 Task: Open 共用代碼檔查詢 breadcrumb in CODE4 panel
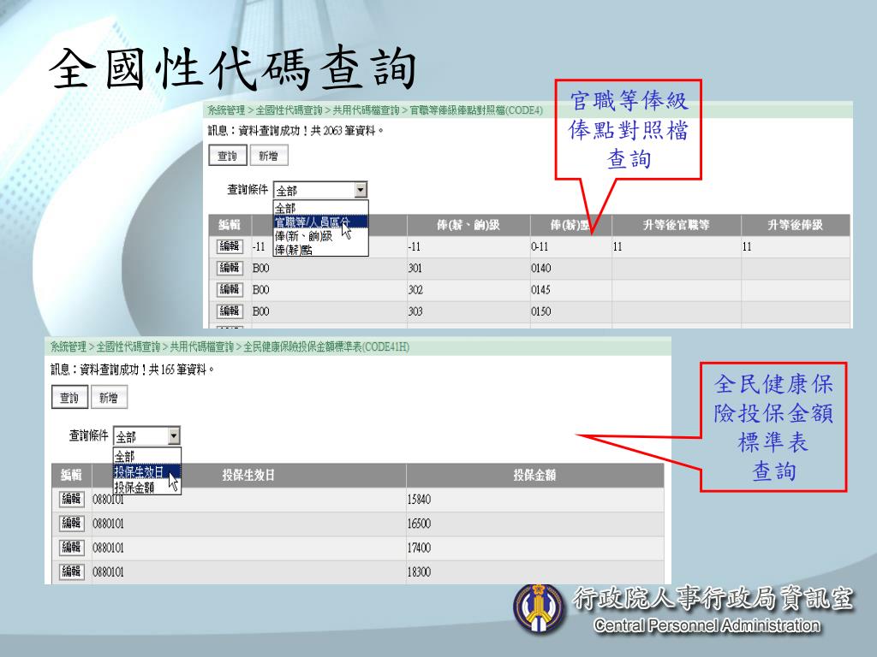click(367, 110)
